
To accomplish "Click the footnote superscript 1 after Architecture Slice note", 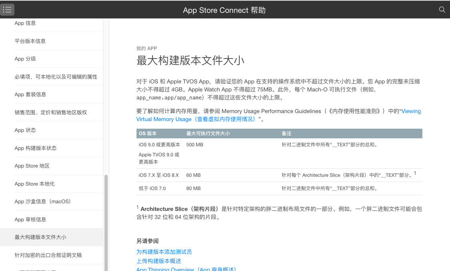I will pos(415,173).
